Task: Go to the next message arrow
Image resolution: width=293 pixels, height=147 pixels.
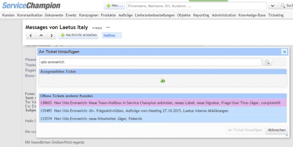Action: [51, 35]
